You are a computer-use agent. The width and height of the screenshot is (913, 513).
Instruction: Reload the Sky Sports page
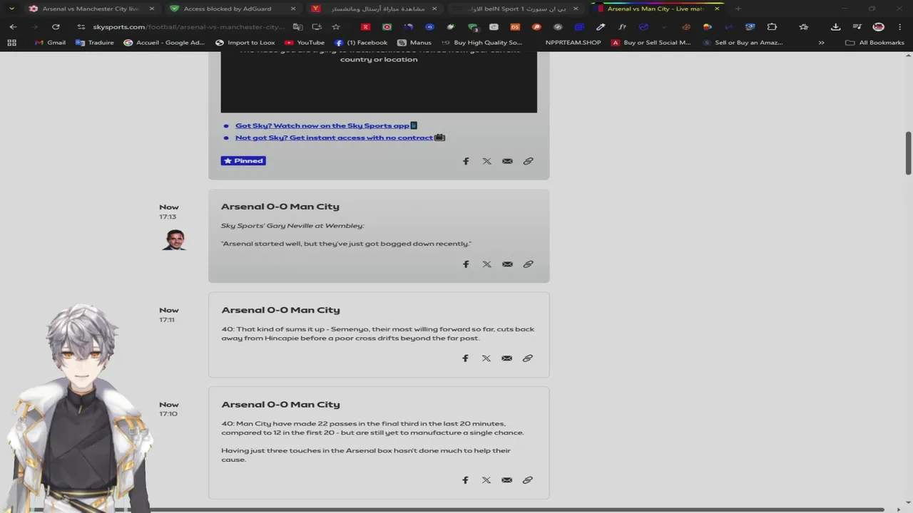click(56, 27)
